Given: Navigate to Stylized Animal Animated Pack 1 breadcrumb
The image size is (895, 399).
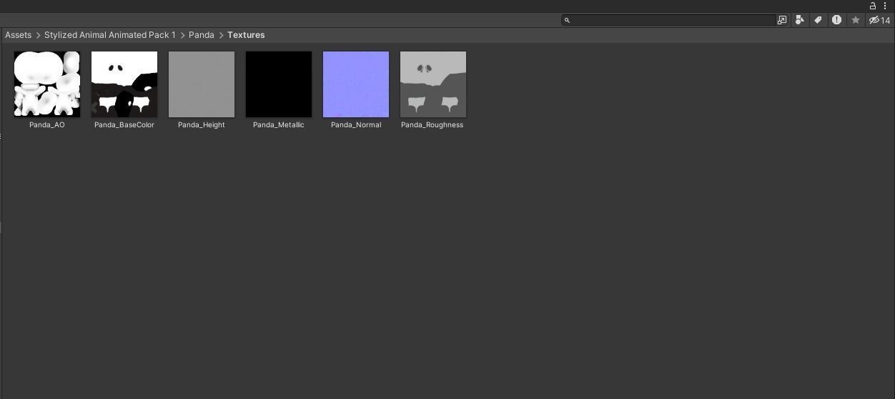Looking at the screenshot, I should [x=110, y=35].
